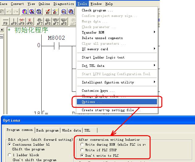Select the cF10 delete vertical line tool

coord(30,21)
